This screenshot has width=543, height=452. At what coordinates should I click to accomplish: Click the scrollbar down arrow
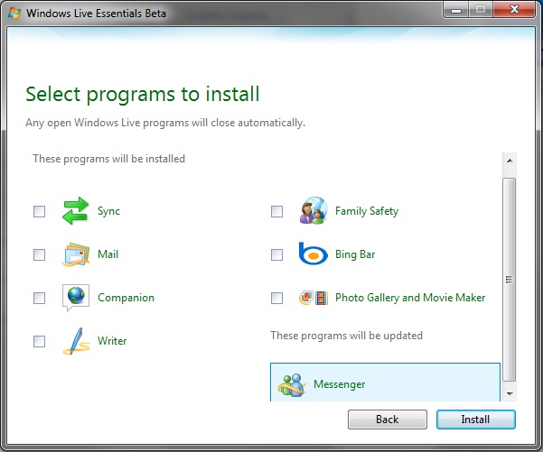pos(510,393)
